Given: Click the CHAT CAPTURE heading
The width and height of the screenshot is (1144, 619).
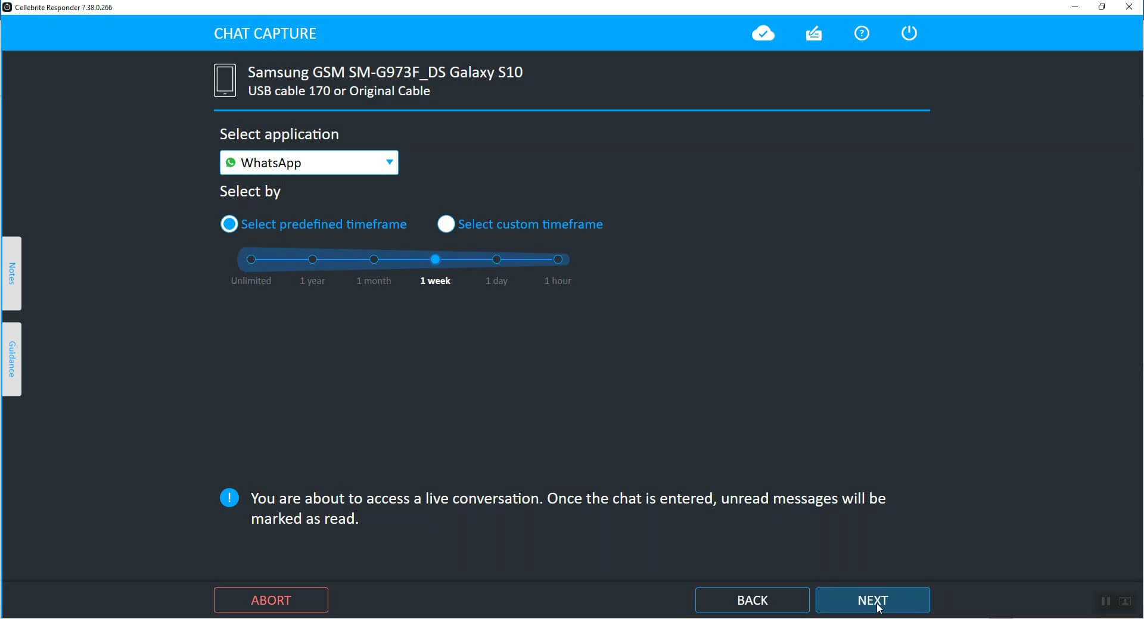Looking at the screenshot, I should coord(265,33).
